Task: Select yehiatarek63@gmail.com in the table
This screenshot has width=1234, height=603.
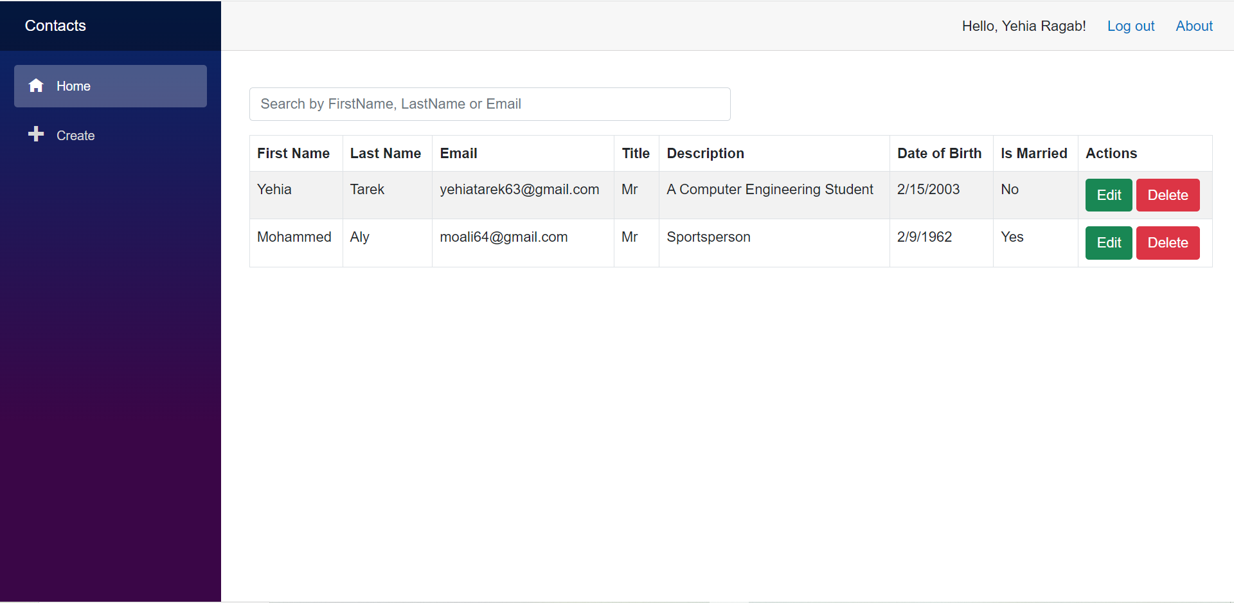Action: click(x=519, y=189)
